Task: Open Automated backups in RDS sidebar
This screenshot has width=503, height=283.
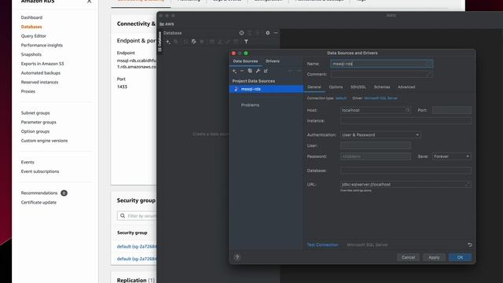Action: pyautogui.click(x=40, y=73)
